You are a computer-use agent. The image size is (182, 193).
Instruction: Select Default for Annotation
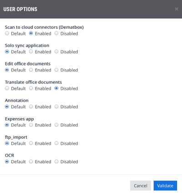click(x=7, y=107)
